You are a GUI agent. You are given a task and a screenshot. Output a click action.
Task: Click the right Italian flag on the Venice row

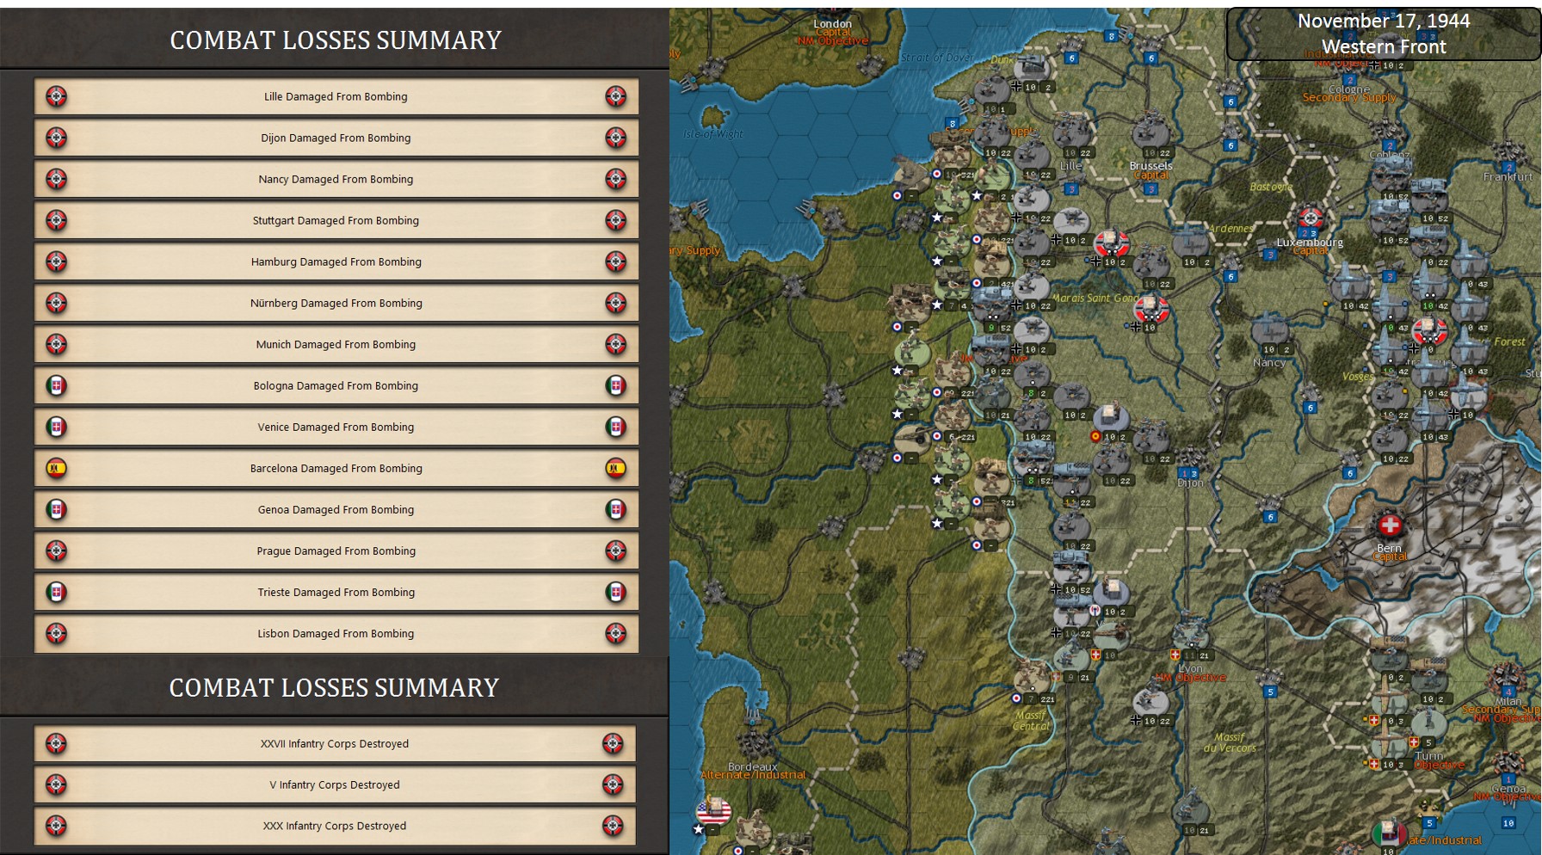(x=615, y=427)
